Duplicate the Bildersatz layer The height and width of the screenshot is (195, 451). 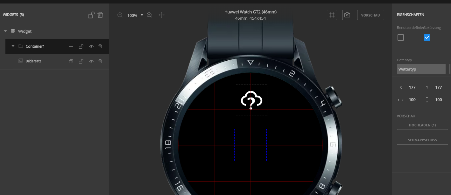71,61
